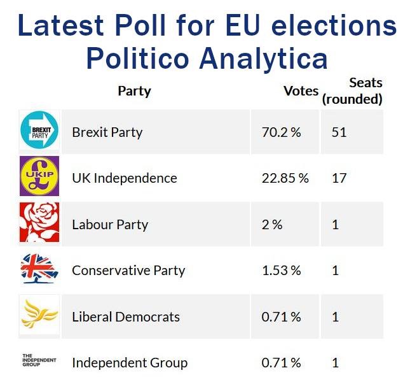417x382 pixels.
Task: Click the Liberal Democrats name text
Action: click(126, 317)
